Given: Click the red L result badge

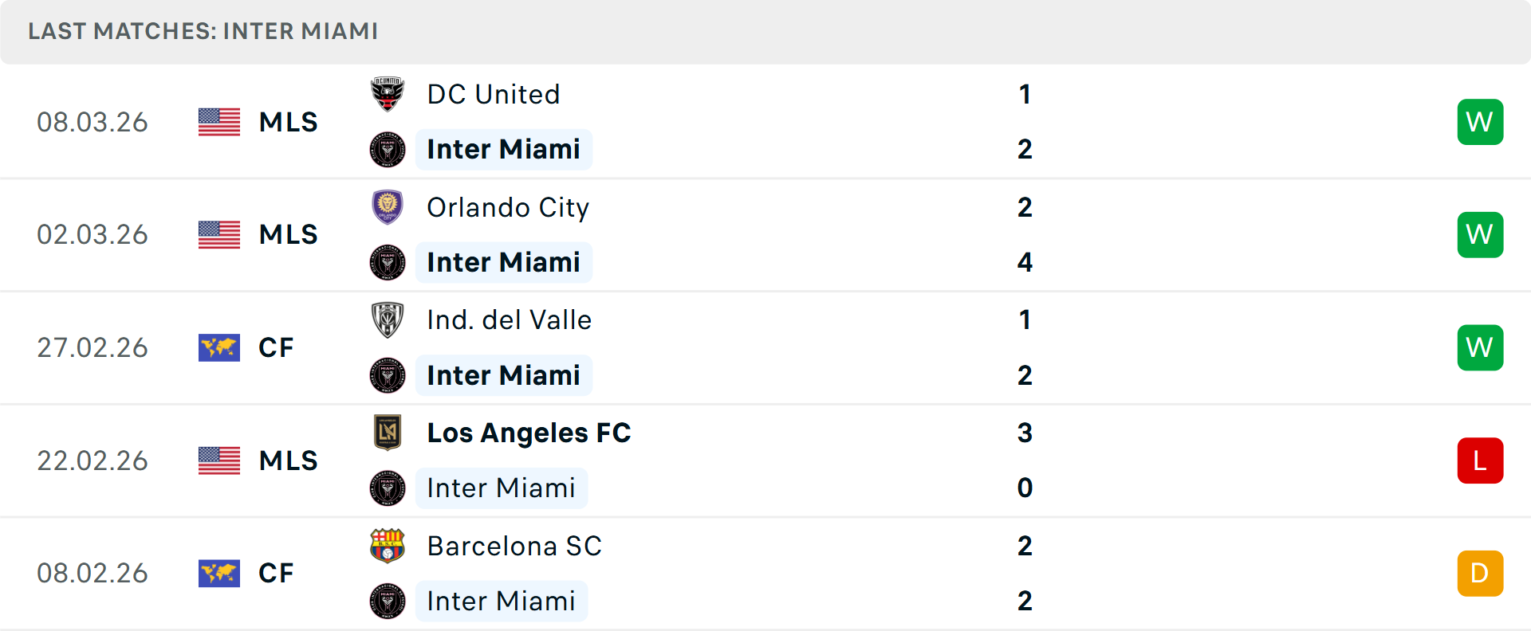Looking at the screenshot, I should pos(1480,461).
